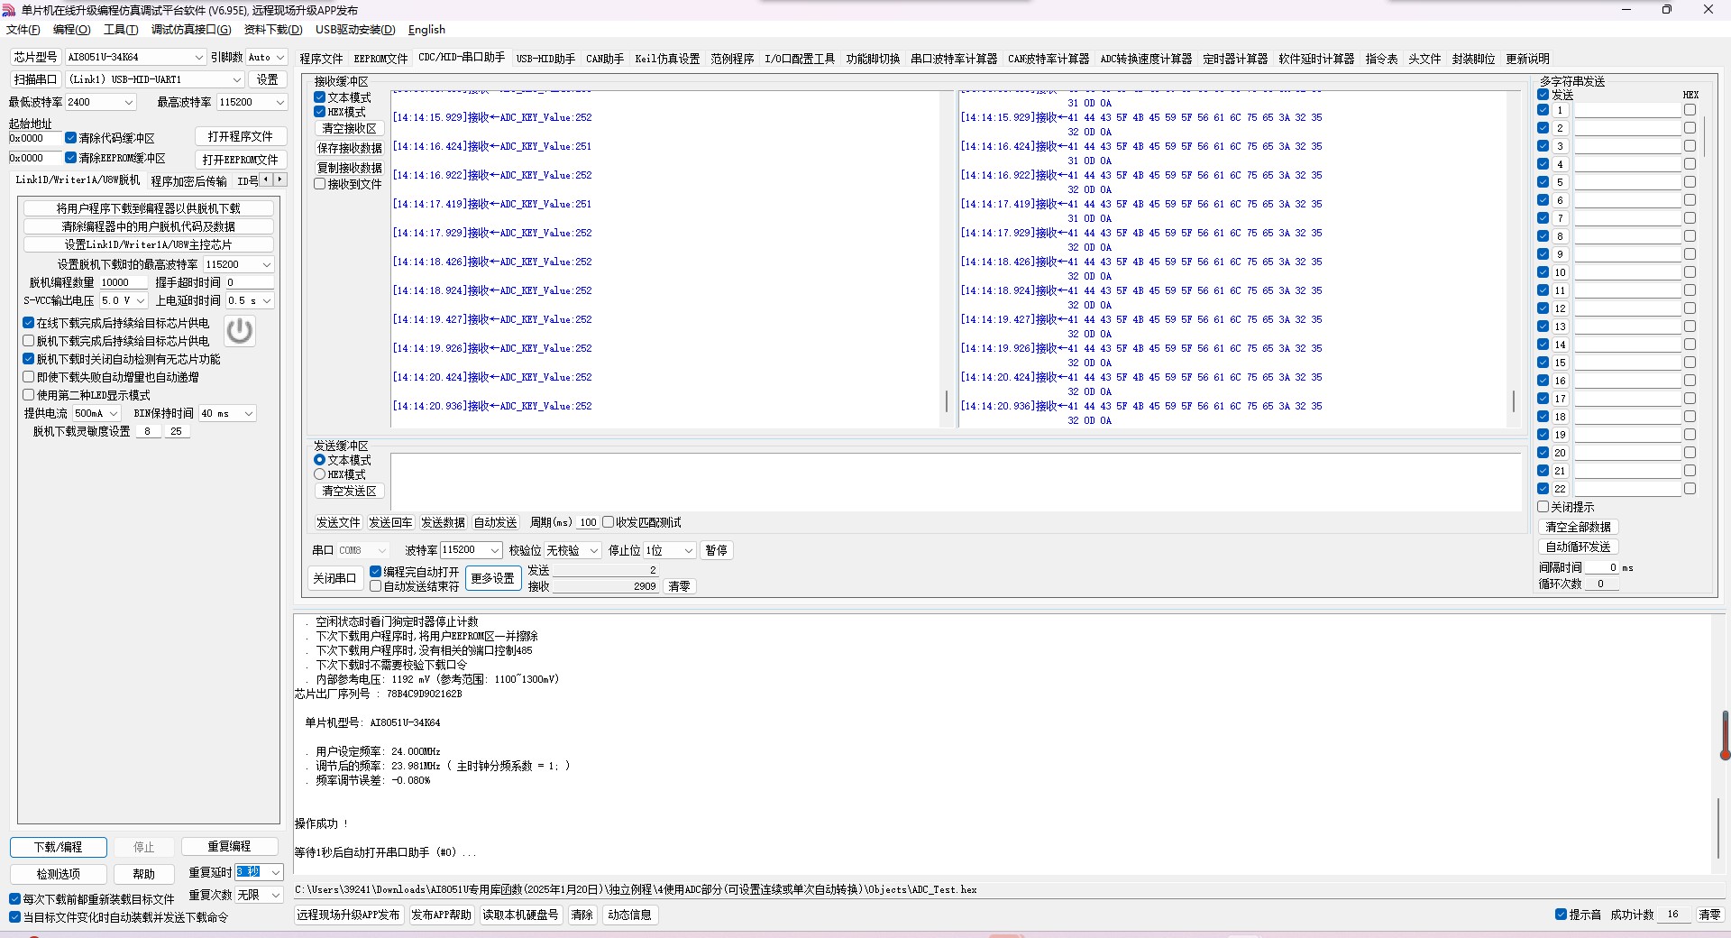Click the 清空接收区 button
The height and width of the screenshot is (938, 1731).
click(x=349, y=128)
